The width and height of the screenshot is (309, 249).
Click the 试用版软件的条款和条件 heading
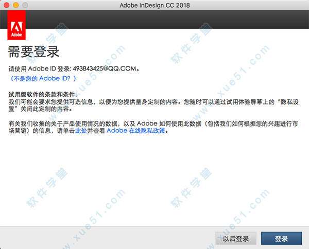[42, 95]
